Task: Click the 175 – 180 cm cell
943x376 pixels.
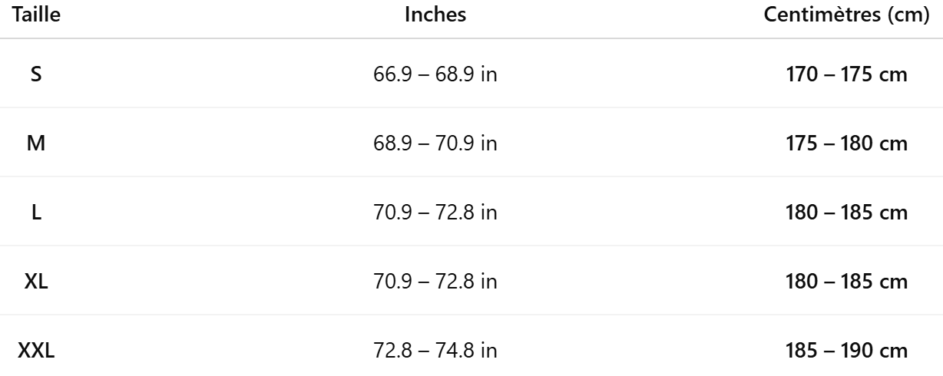Action: click(x=847, y=144)
